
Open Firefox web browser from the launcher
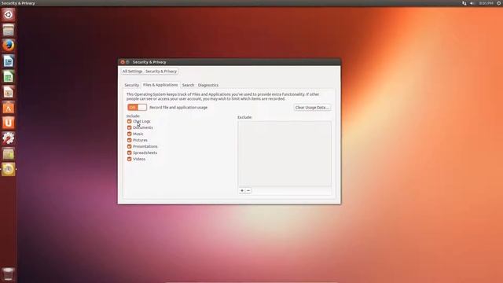pos(9,46)
